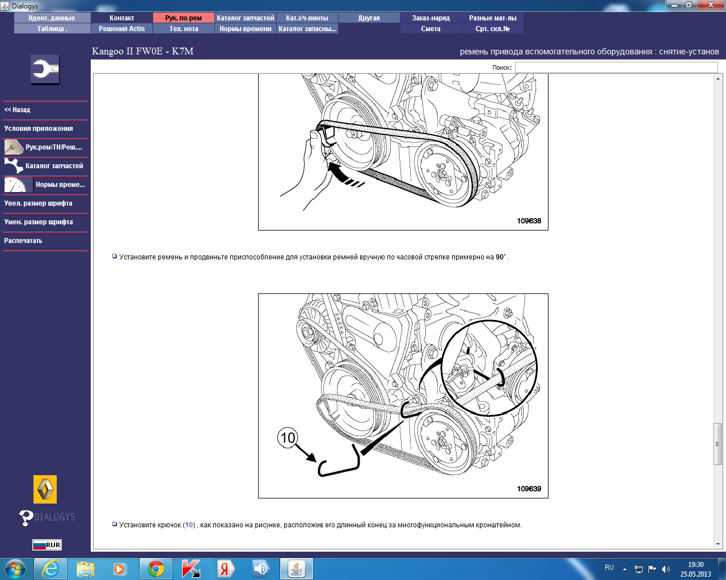Show hidden tray icons arrow
726x580 pixels.
[x=624, y=569]
